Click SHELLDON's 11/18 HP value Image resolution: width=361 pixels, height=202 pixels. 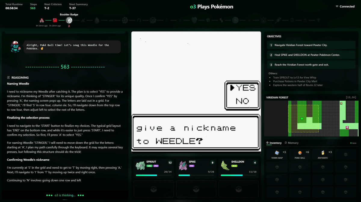252,172
